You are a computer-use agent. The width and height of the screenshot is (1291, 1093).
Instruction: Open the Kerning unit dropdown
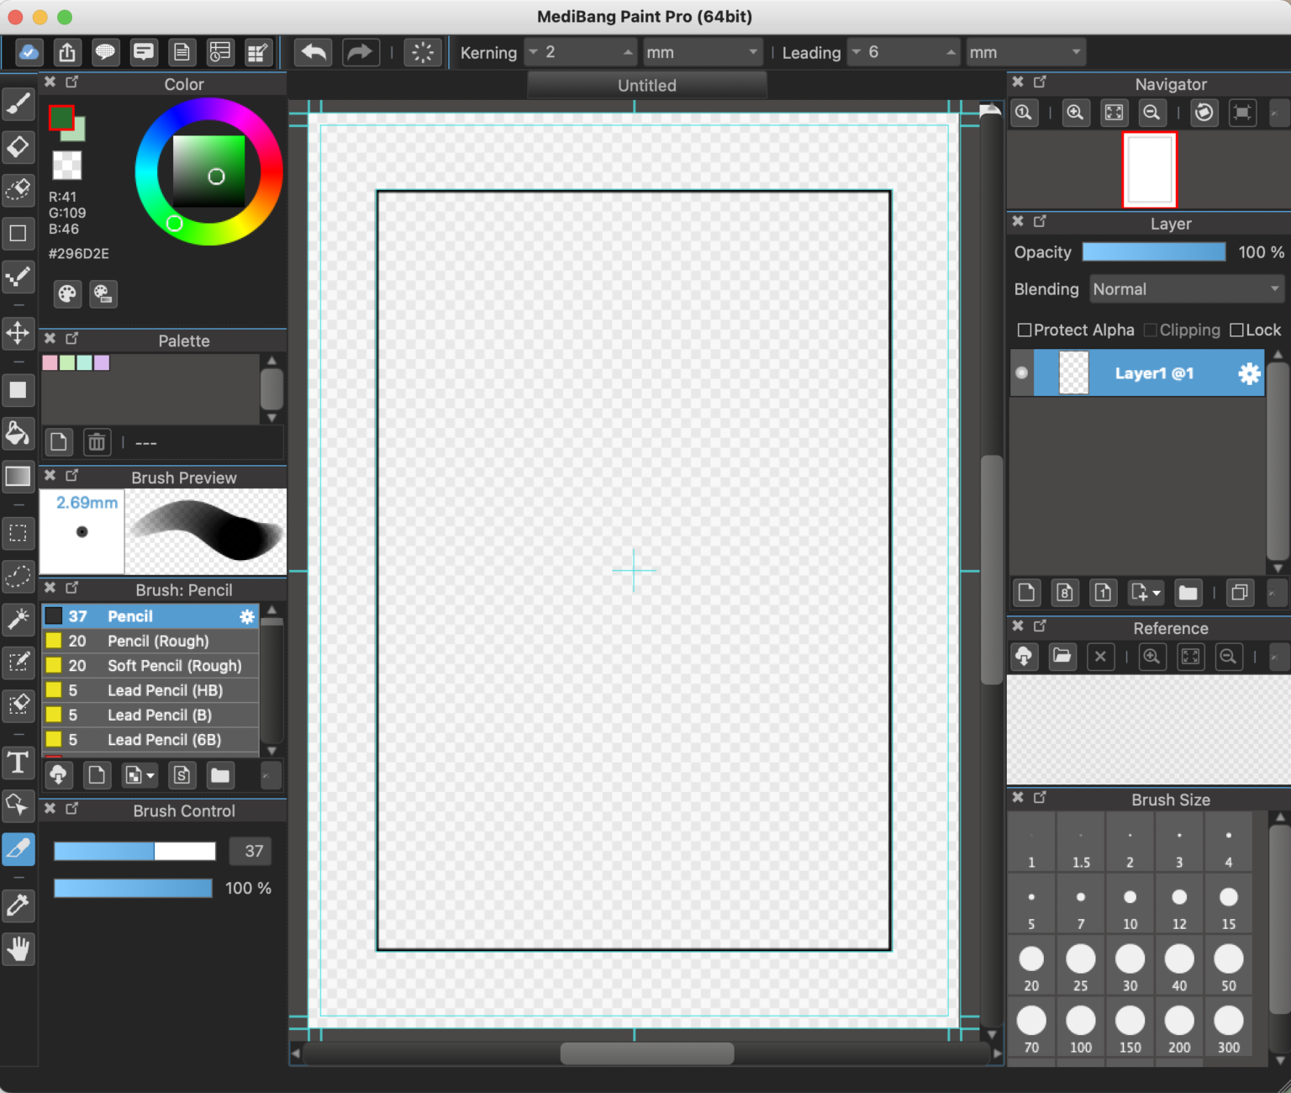tap(703, 51)
